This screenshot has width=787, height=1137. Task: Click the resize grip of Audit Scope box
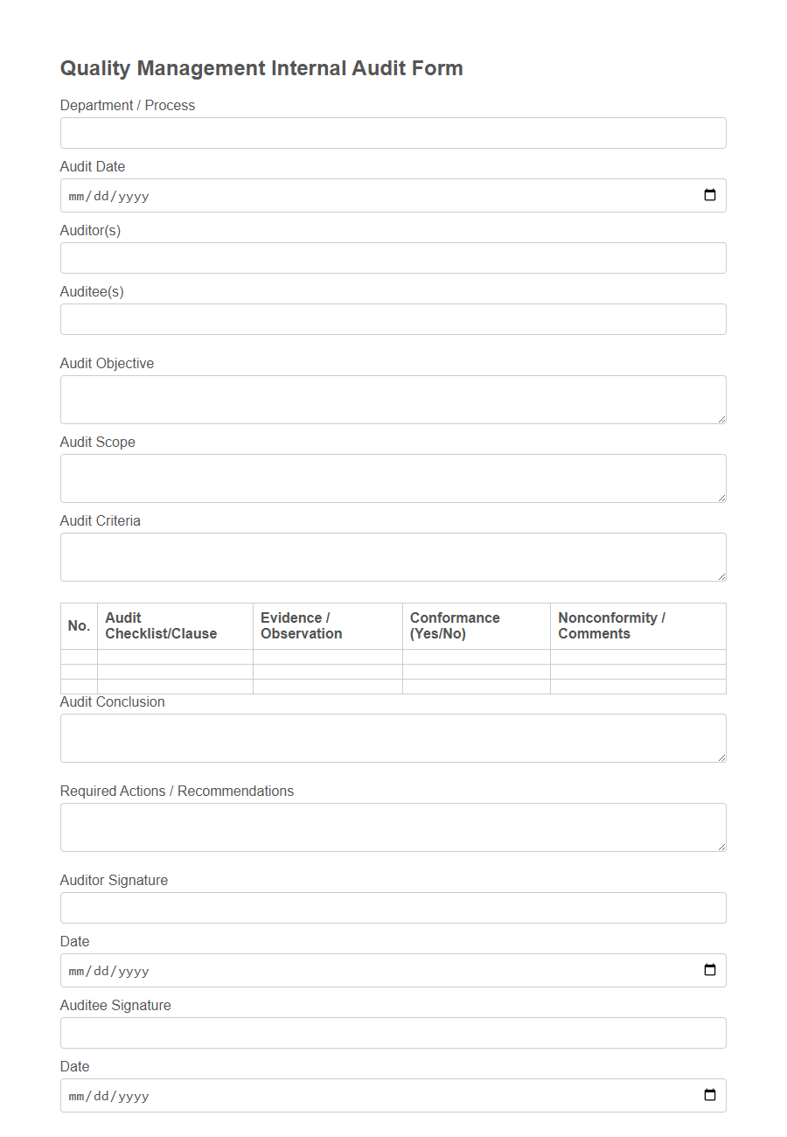click(x=722, y=499)
